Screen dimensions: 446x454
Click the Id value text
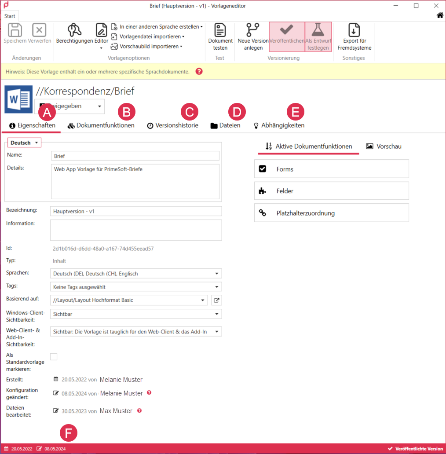103,249
